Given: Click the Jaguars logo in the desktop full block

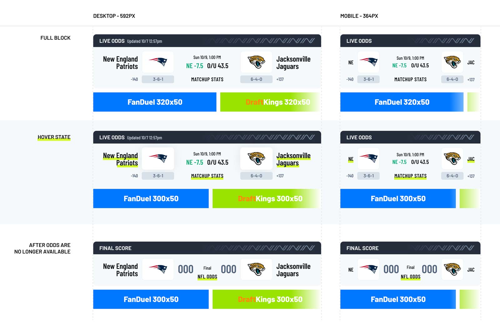Looking at the screenshot, I should pos(256,62).
